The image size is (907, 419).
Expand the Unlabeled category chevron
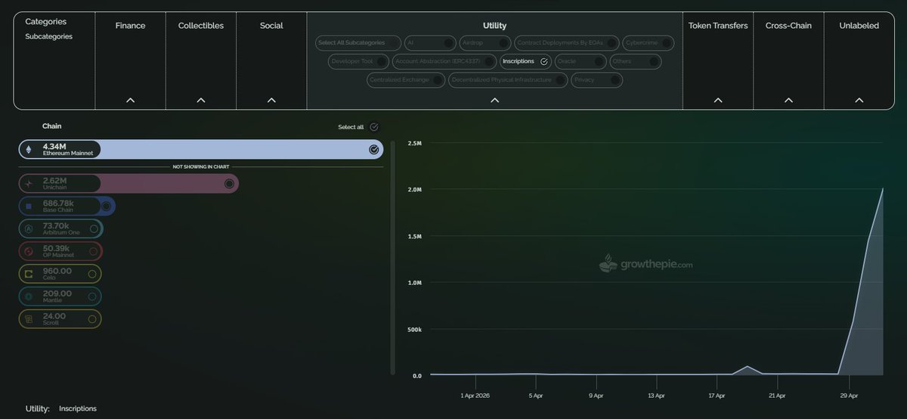859,100
